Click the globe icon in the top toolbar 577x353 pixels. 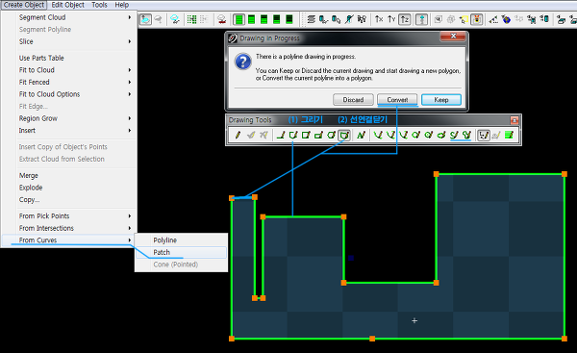coord(507,19)
